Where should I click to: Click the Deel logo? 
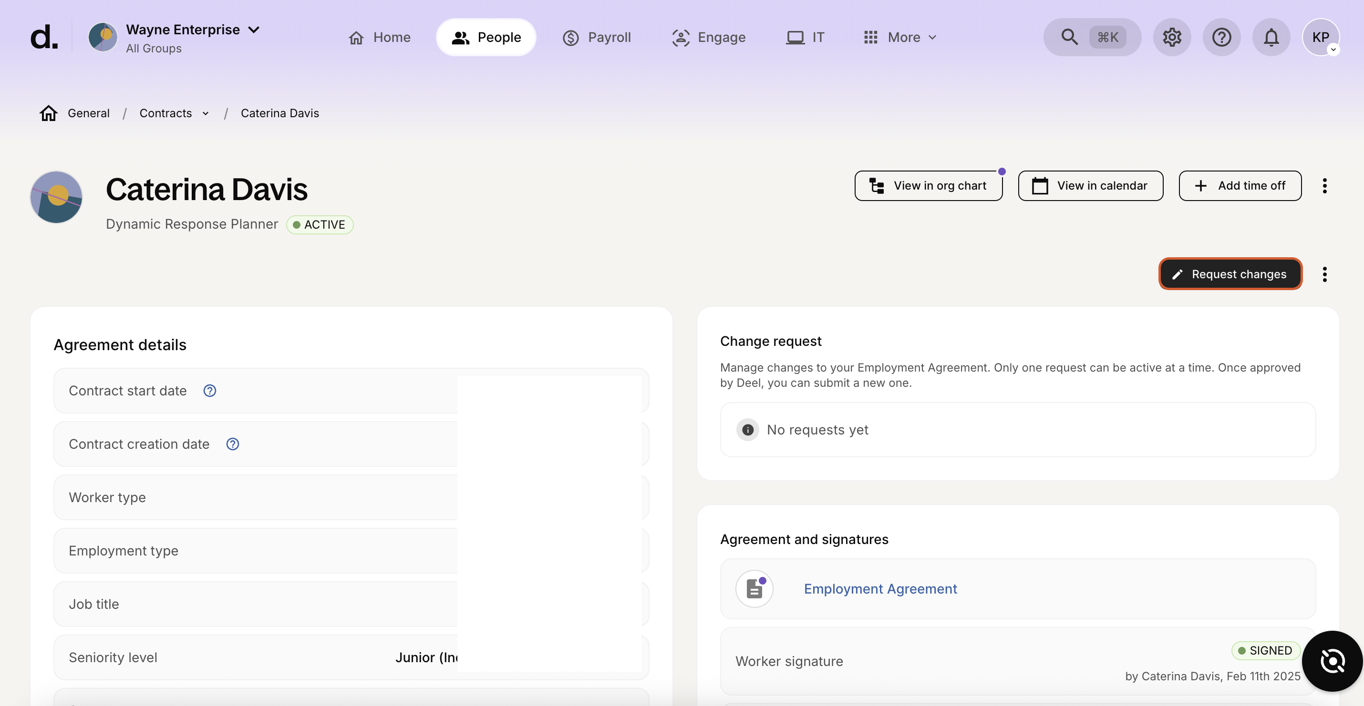44,37
